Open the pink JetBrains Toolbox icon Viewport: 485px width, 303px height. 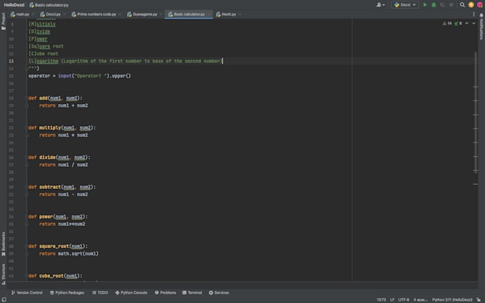(480, 5)
